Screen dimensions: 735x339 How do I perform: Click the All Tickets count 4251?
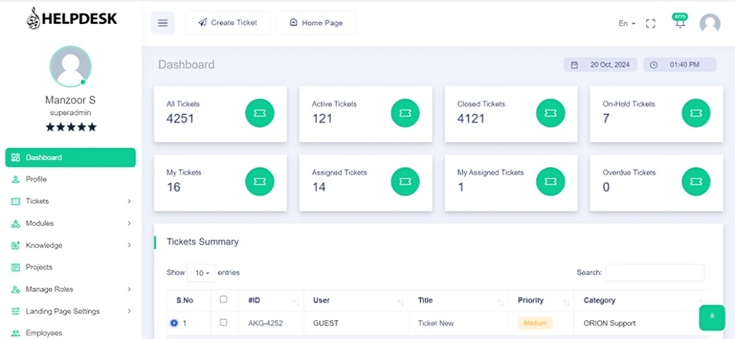click(x=180, y=119)
